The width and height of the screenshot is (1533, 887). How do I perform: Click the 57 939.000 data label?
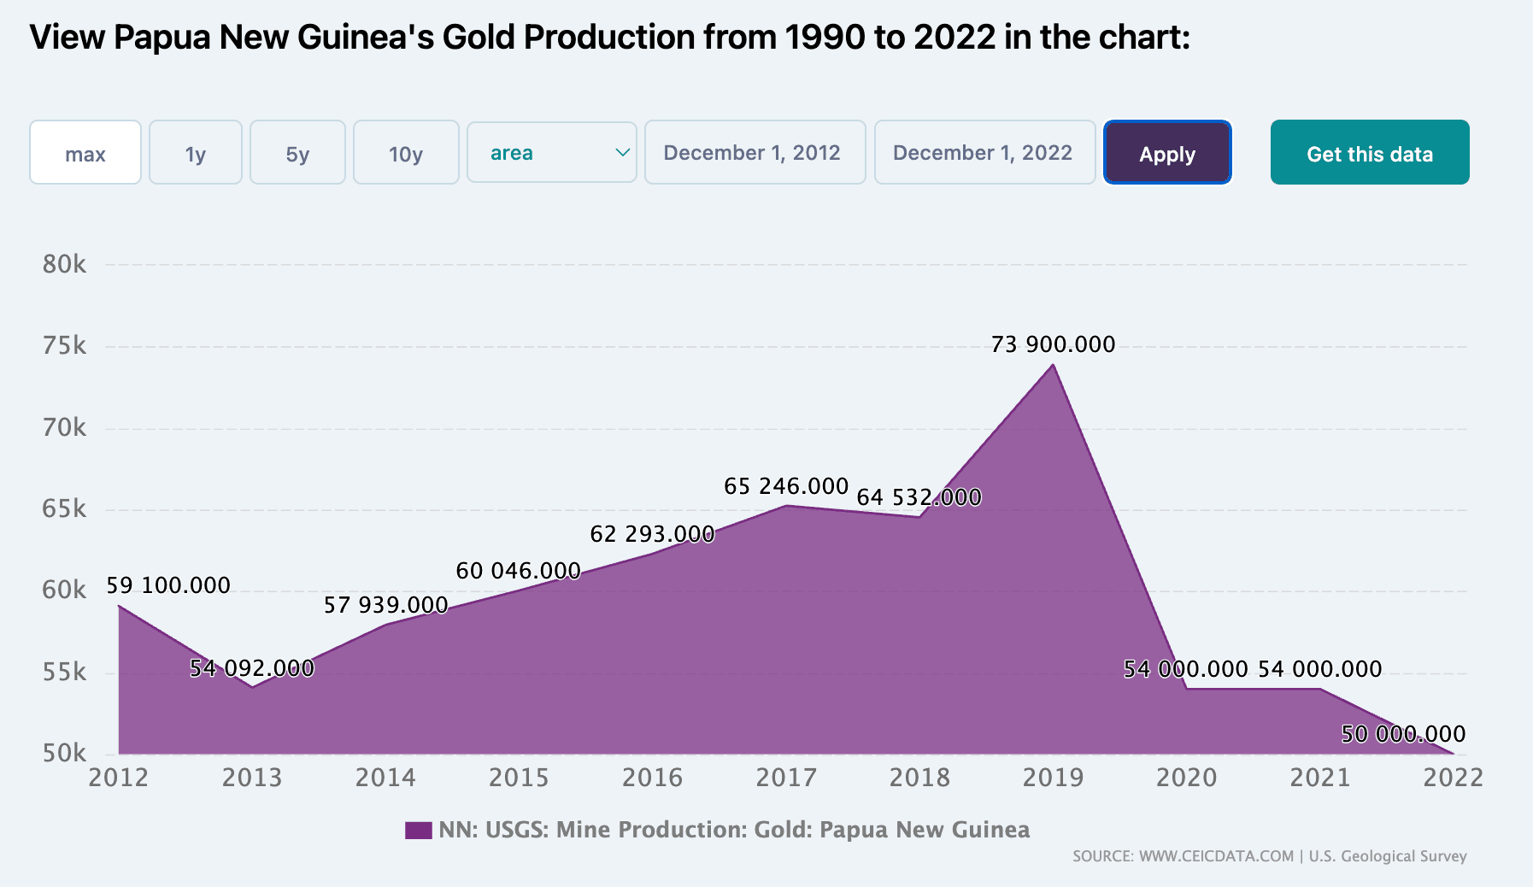coord(385,605)
